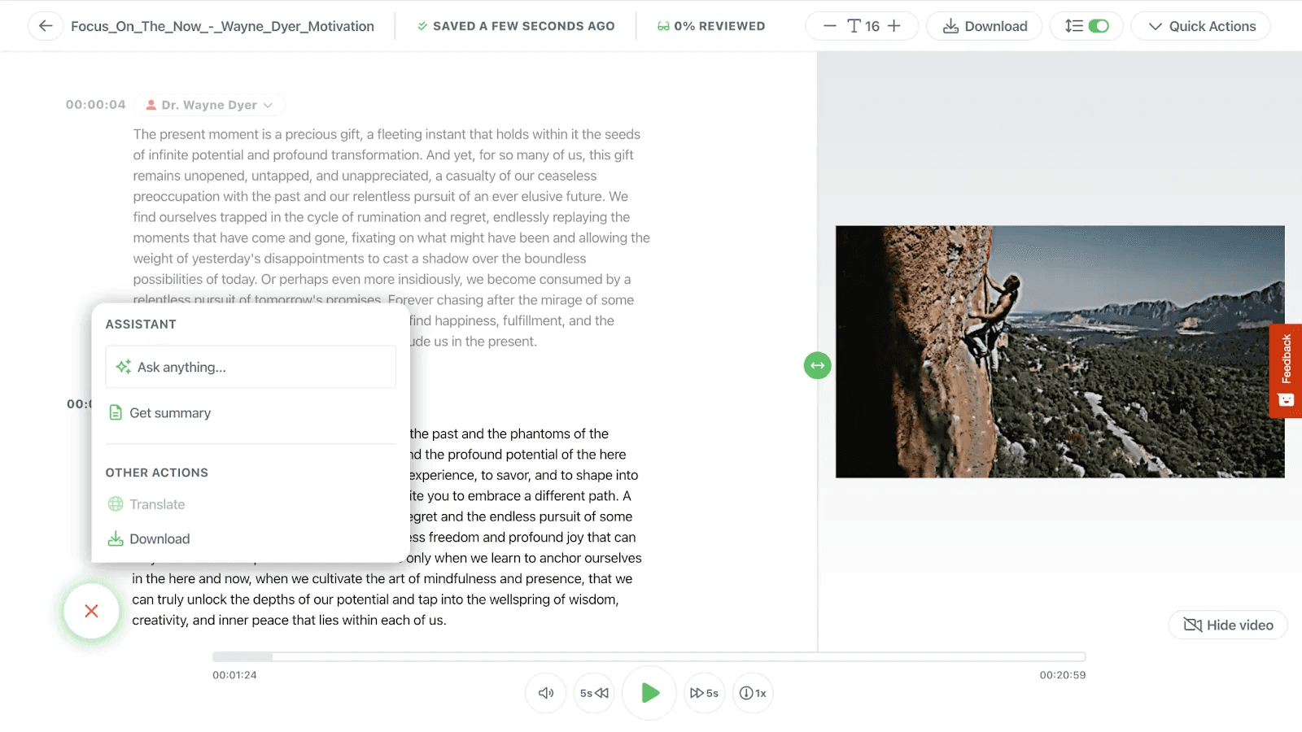Mute audio with the speaker icon
This screenshot has width=1302, height=732.
point(546,693)
